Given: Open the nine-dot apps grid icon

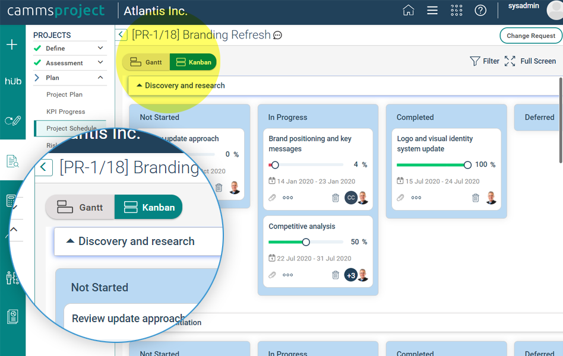Looking at the screenshot, I should click(x=456, y=11).
